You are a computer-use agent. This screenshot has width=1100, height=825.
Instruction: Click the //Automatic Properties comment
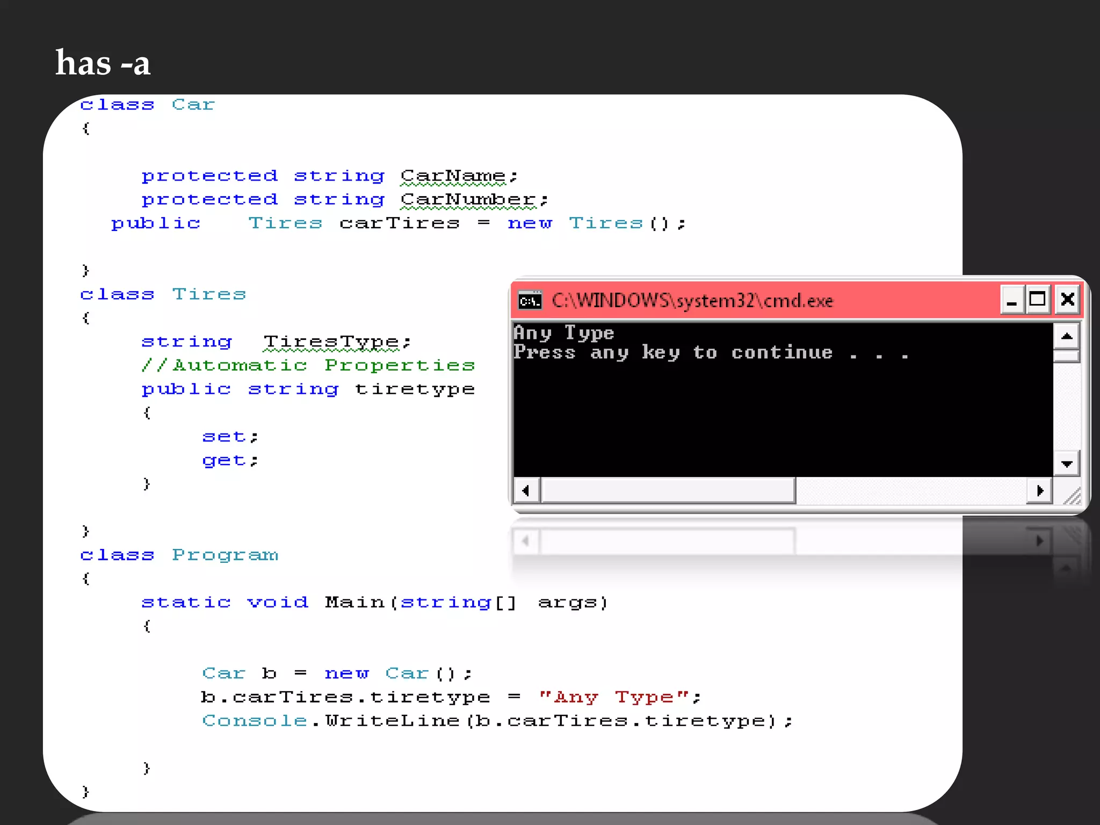[x=308, y=365]
